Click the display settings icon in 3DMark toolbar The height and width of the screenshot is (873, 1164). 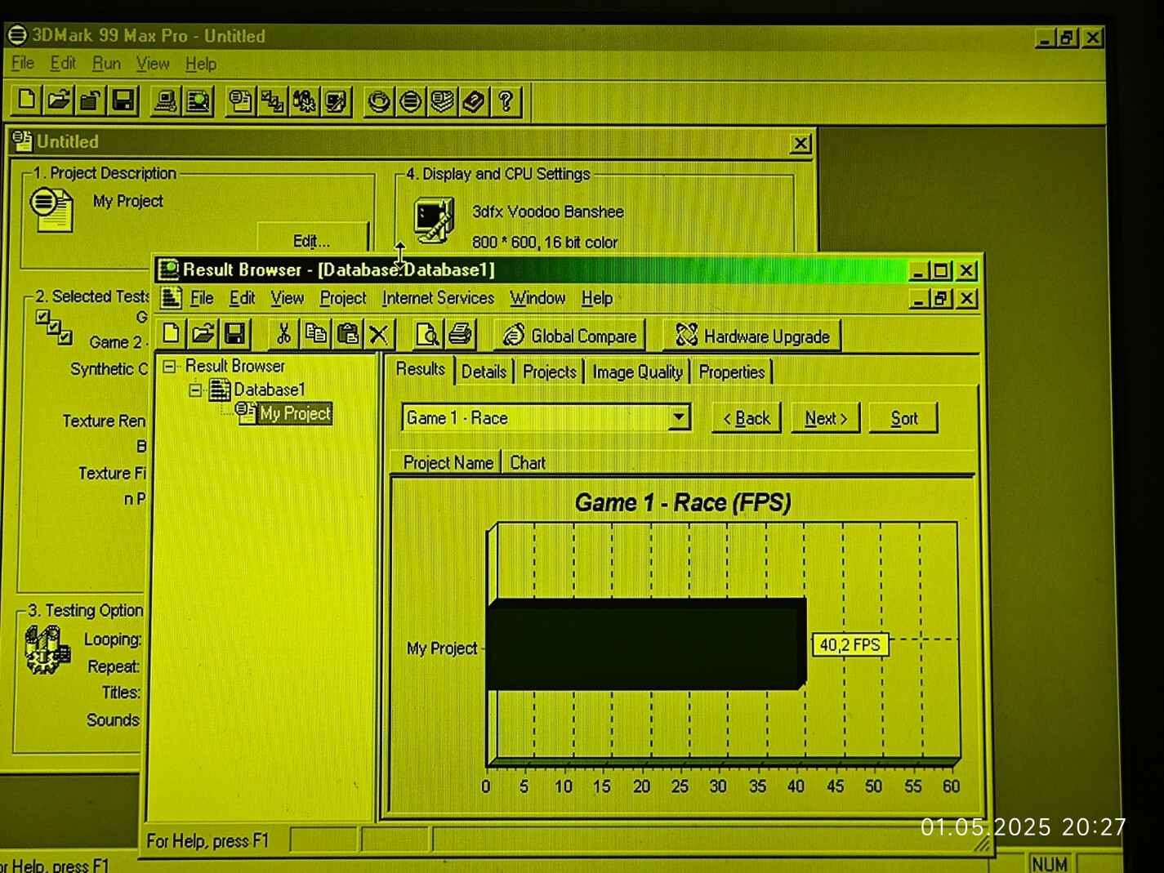[337, 101]
